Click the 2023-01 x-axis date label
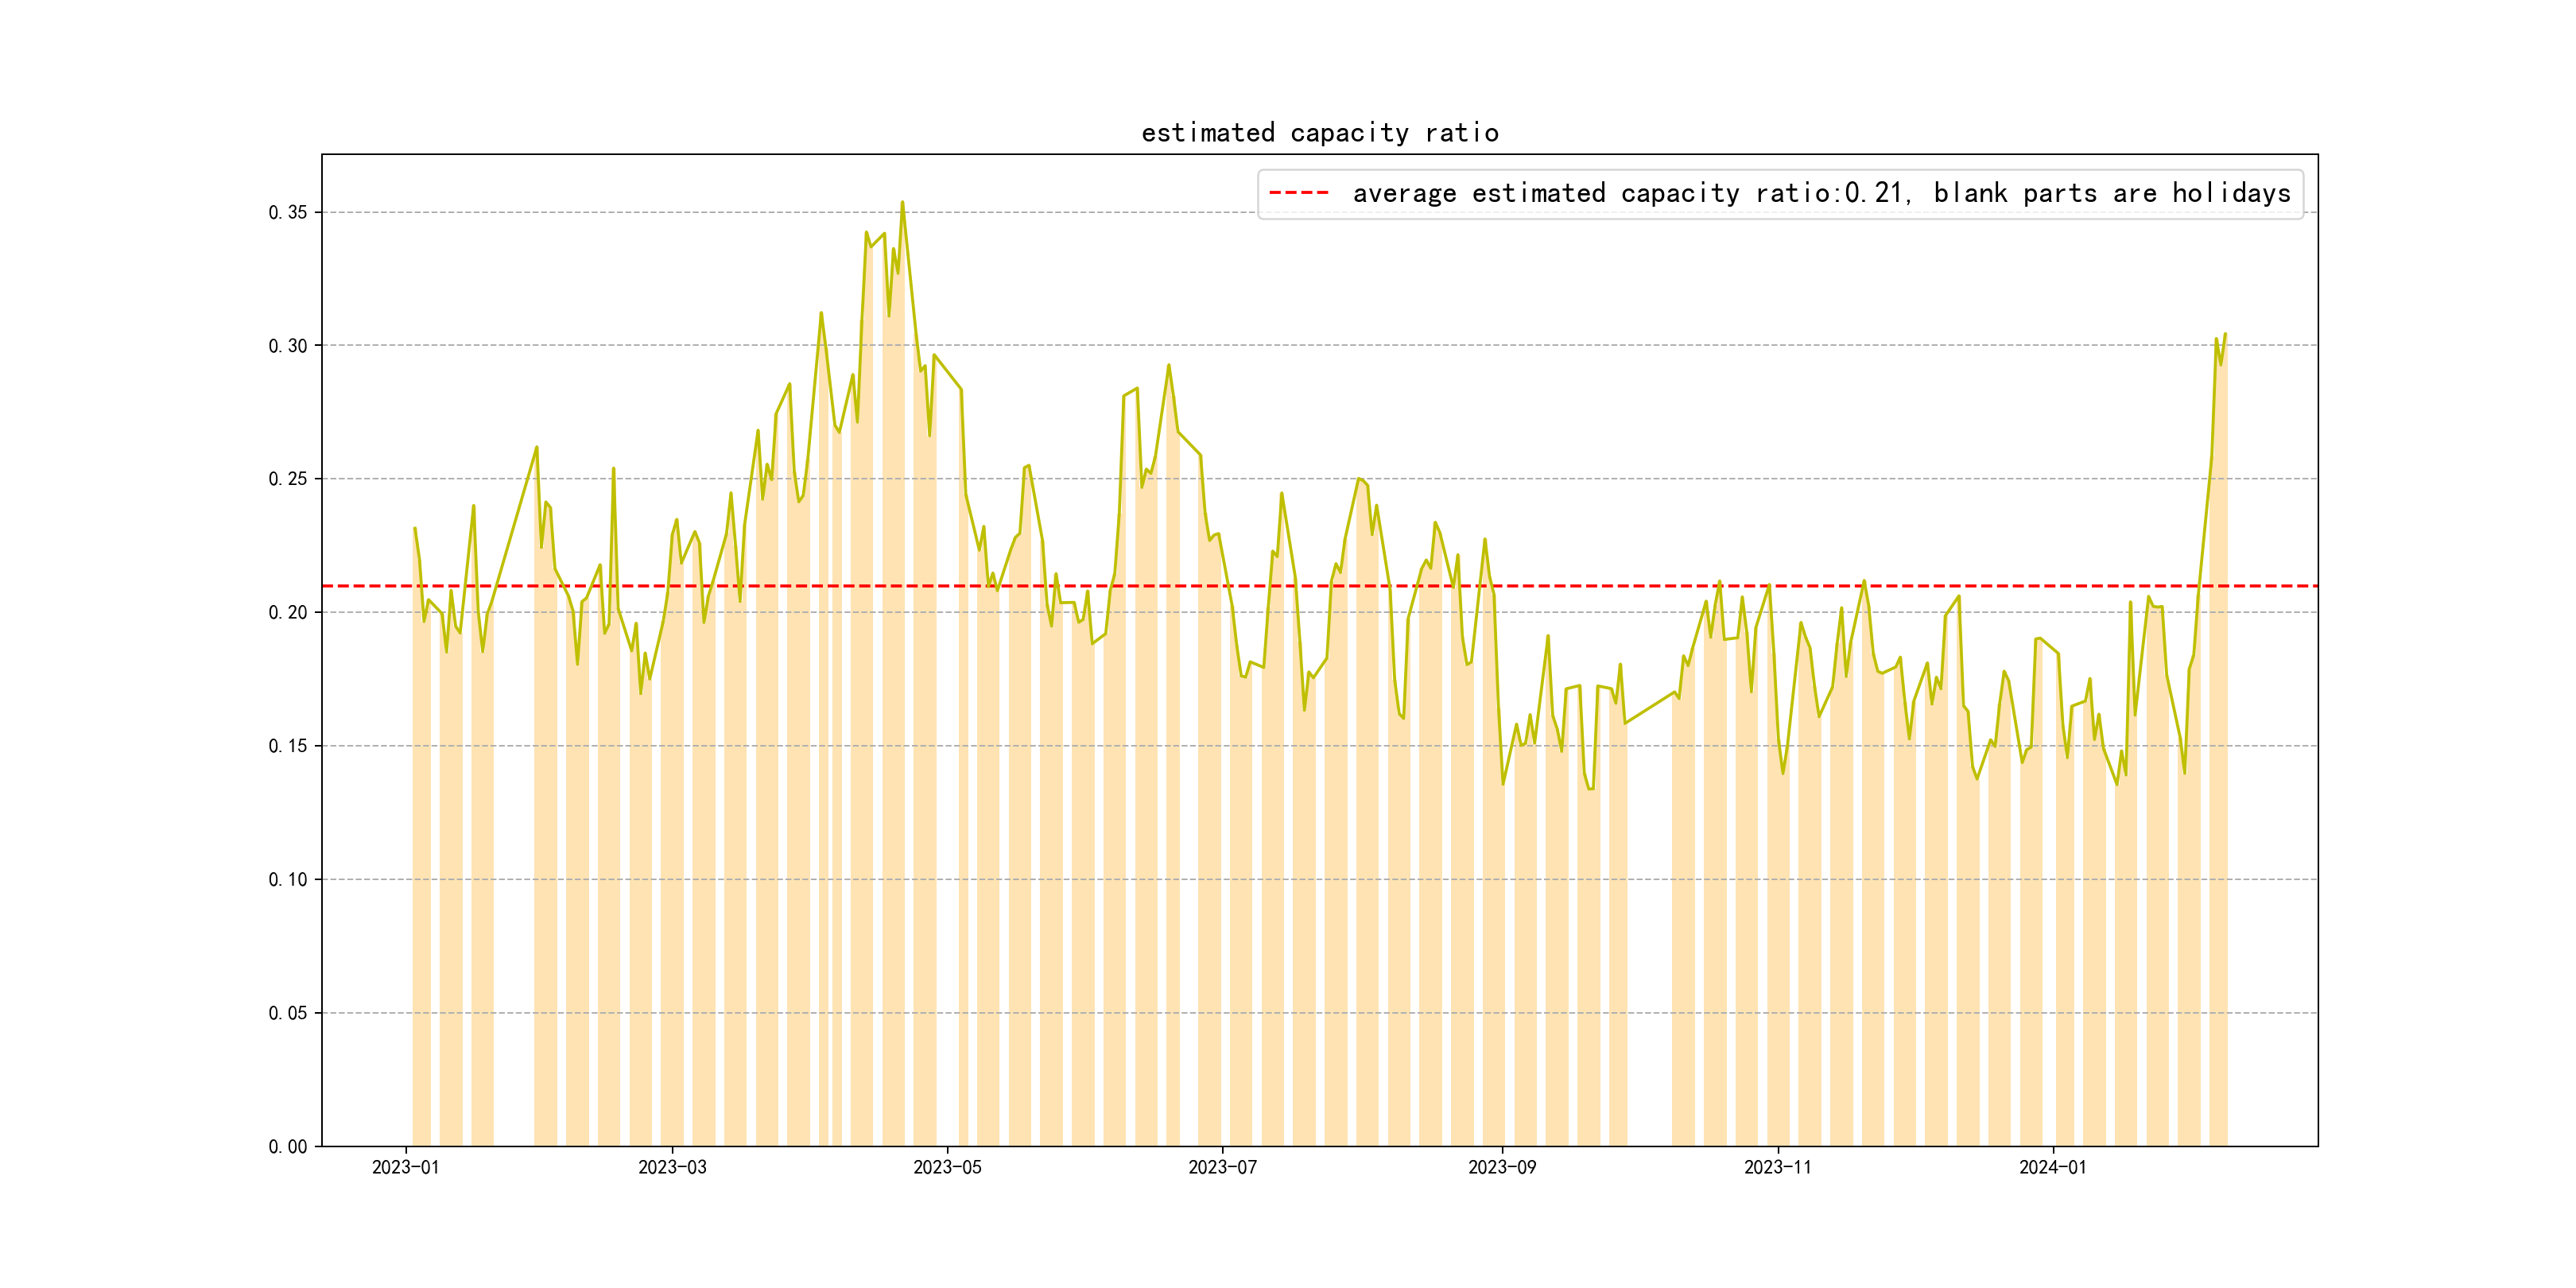The image size is (2576, 1288). pos(405,1167)
